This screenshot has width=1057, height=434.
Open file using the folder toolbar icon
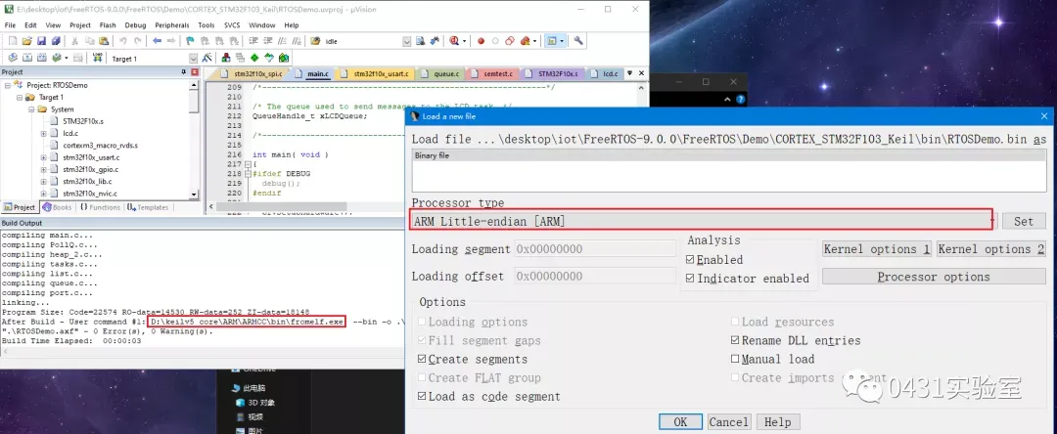(27, 41)
